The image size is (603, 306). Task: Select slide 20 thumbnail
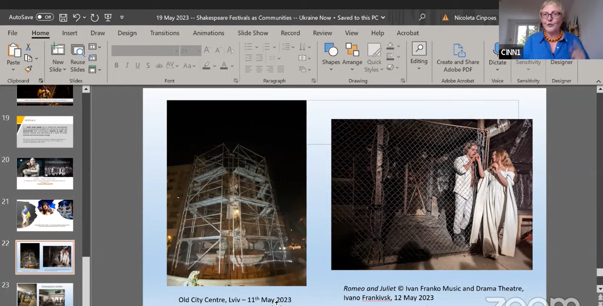click(x=45, y=173)
